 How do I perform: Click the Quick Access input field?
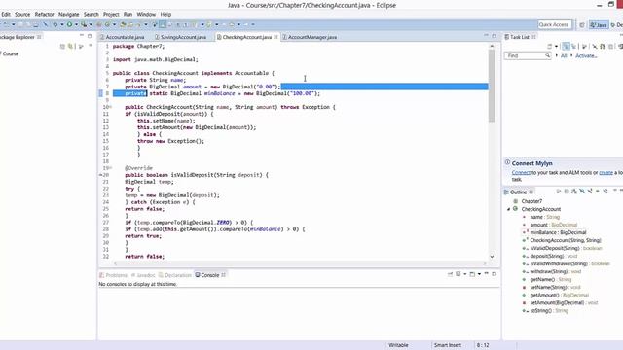click(x=555, y=24)
